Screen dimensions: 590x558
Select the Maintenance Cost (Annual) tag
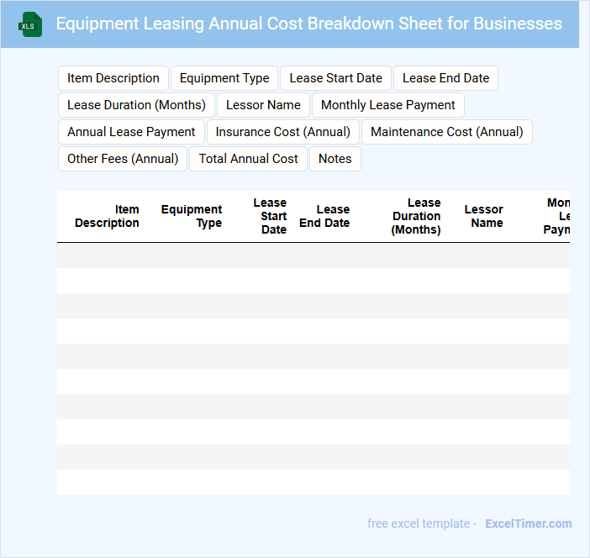click(446, 132)
